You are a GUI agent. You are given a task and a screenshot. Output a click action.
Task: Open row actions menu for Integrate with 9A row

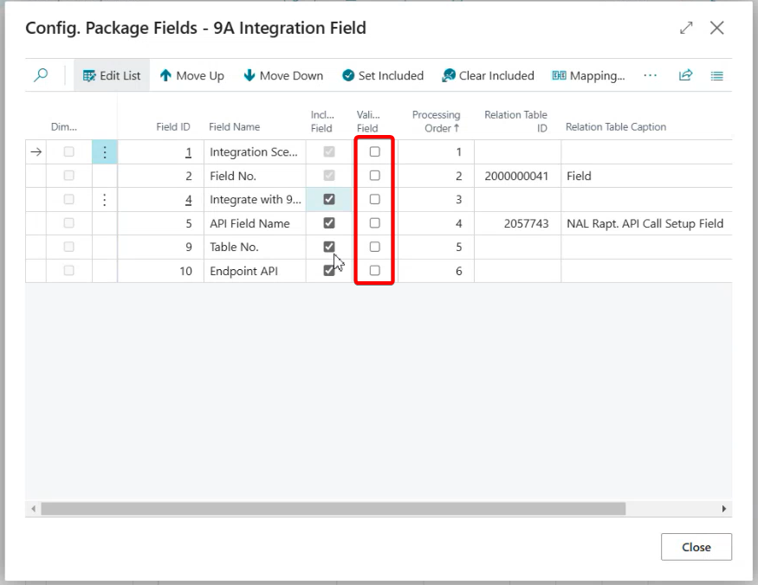point(105,200)
